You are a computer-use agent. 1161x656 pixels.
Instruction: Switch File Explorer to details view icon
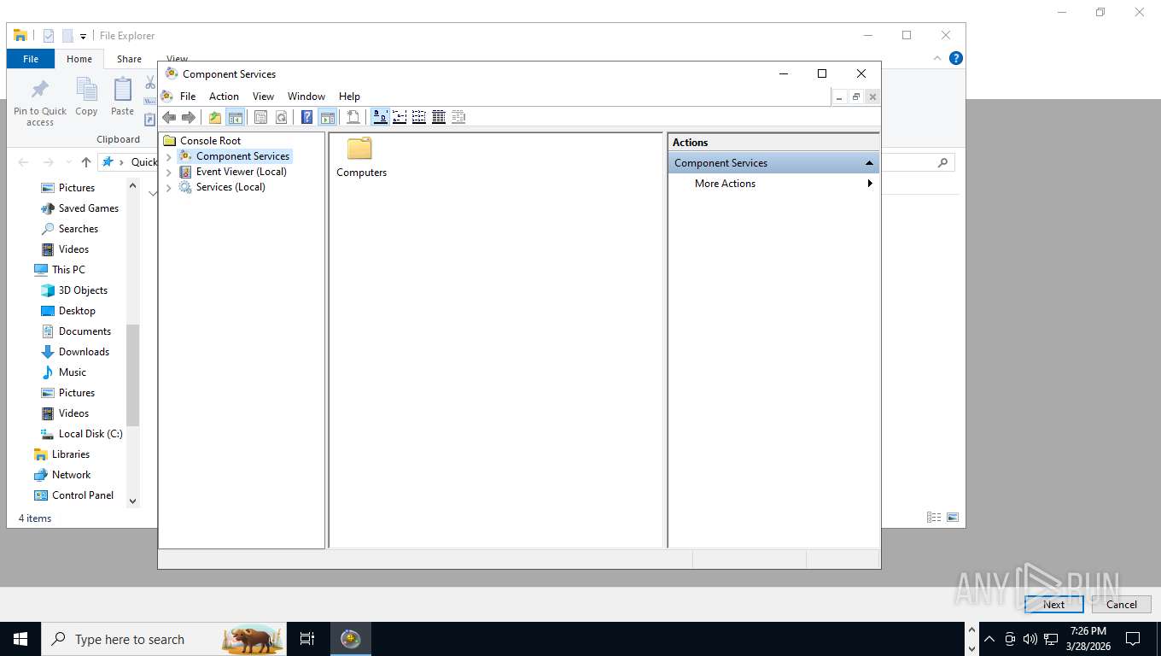point(934,518)
